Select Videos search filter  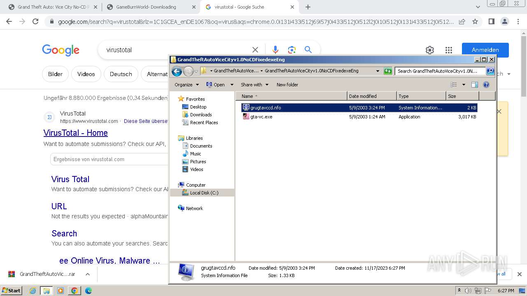point(86,74)
